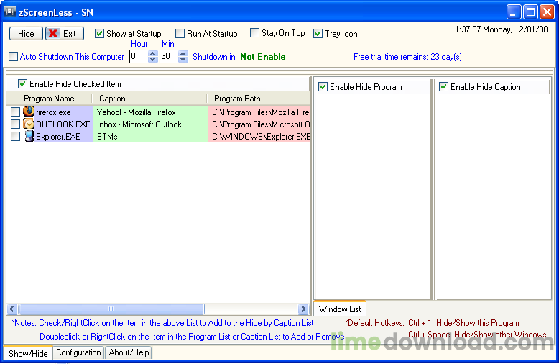Check the firefox.exe row checkbox
The height and width of the screenshot is (364, 559).
point(15,112)
